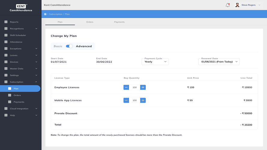Click the Reports sidebar icon

click(x=6, y=22)
